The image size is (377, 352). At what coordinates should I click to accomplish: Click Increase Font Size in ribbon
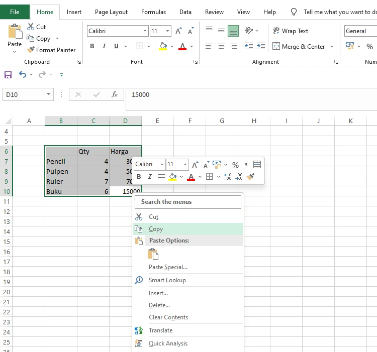(178, 31)
